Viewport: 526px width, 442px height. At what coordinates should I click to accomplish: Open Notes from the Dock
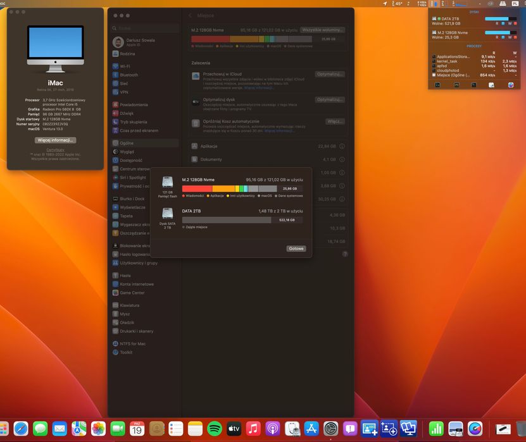point(195,429)
